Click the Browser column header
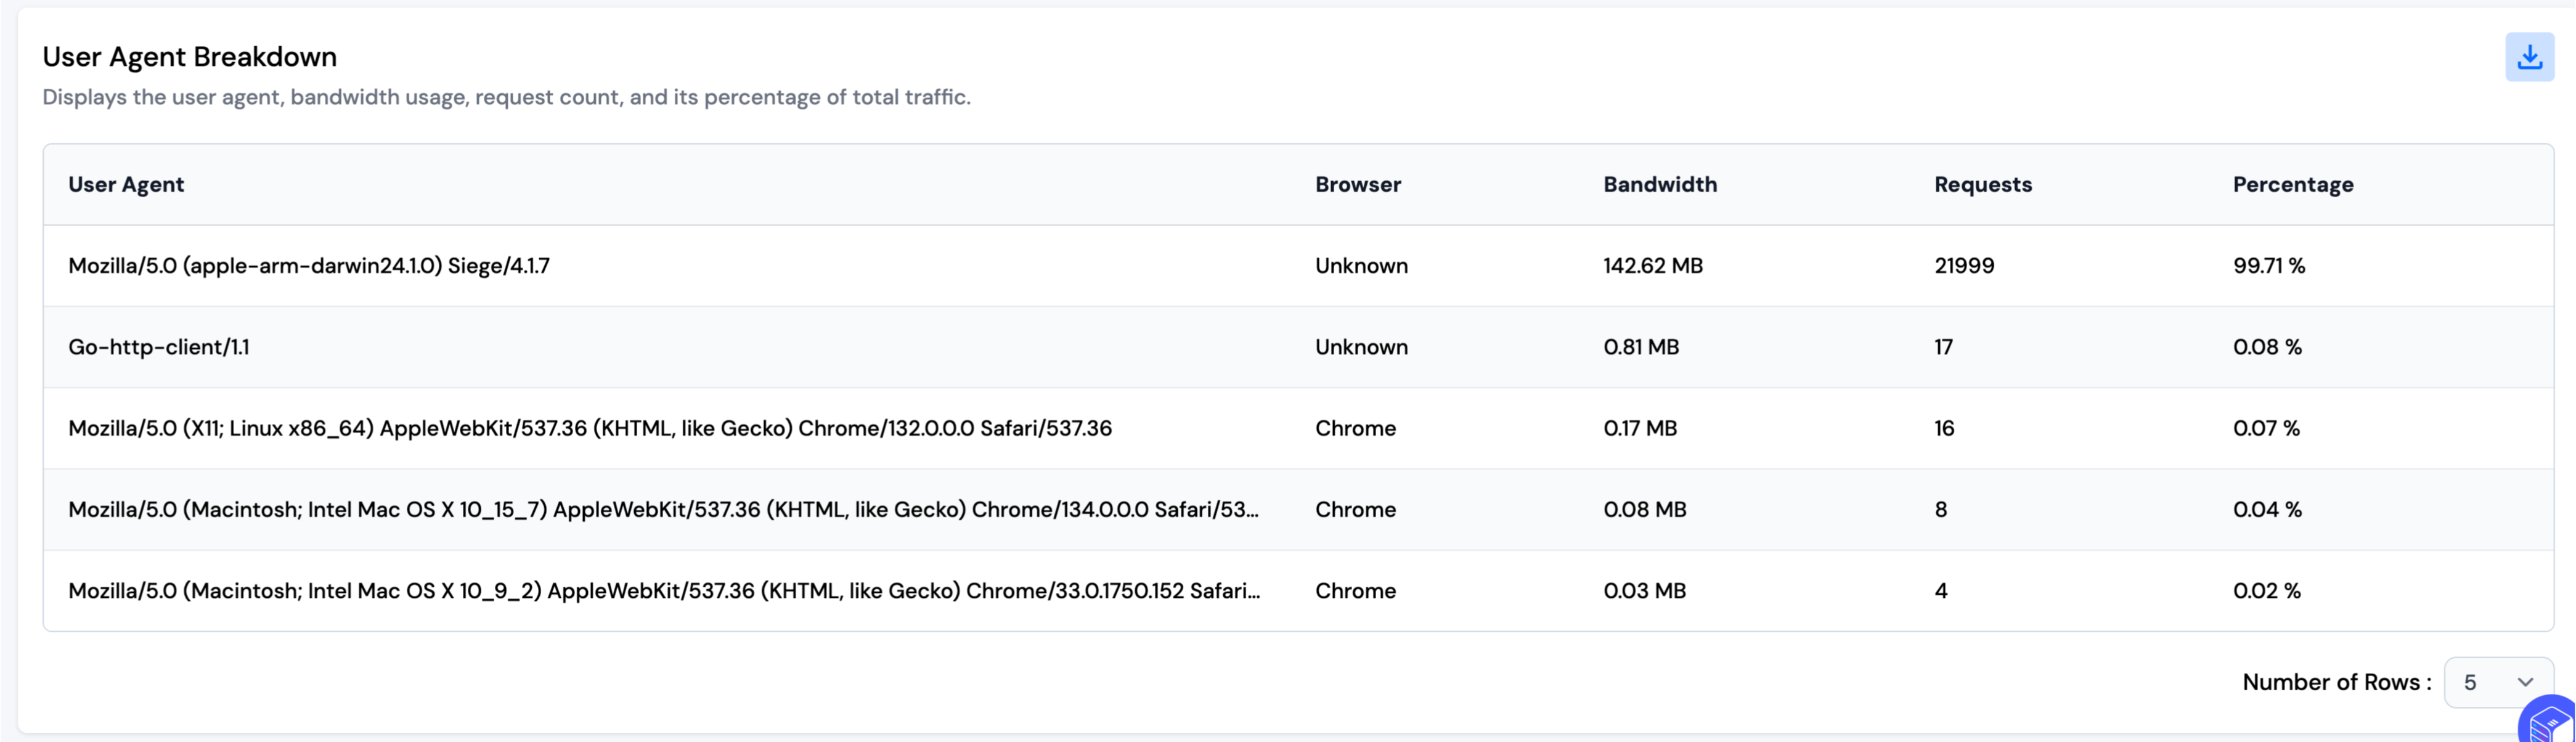The image size is (2576, 742). coord(1357,184)
